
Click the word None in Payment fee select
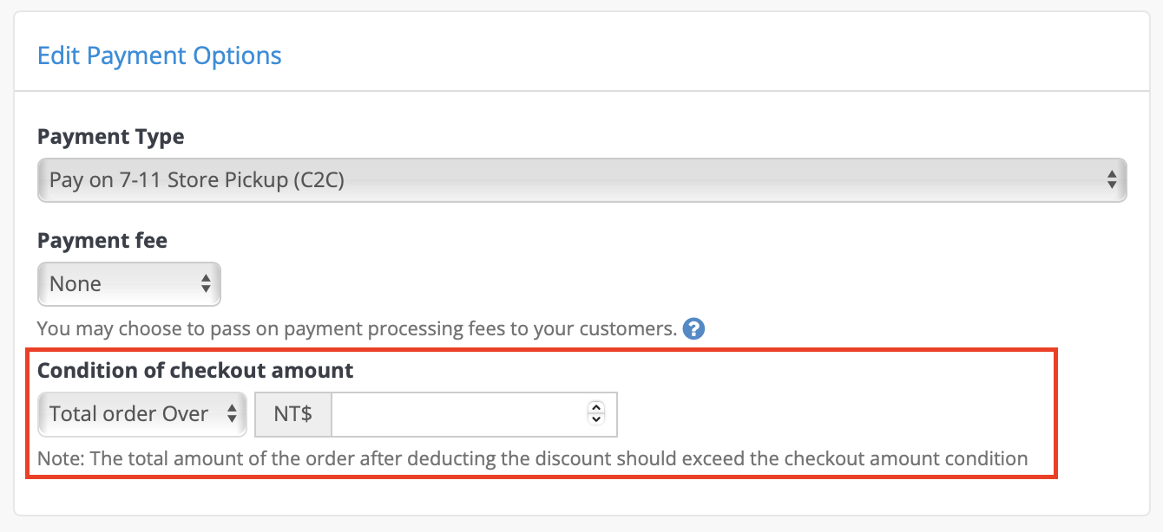pos(76,284)
